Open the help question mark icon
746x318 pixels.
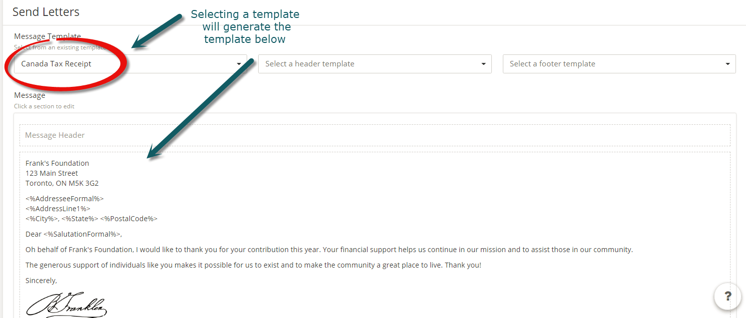coord(728,296)
